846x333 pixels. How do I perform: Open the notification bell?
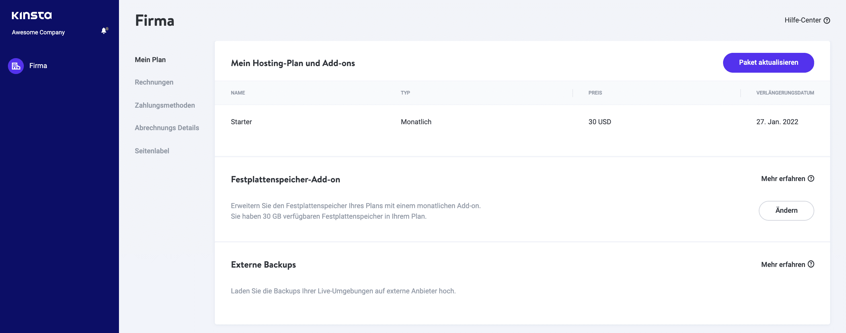pos(104,31)
